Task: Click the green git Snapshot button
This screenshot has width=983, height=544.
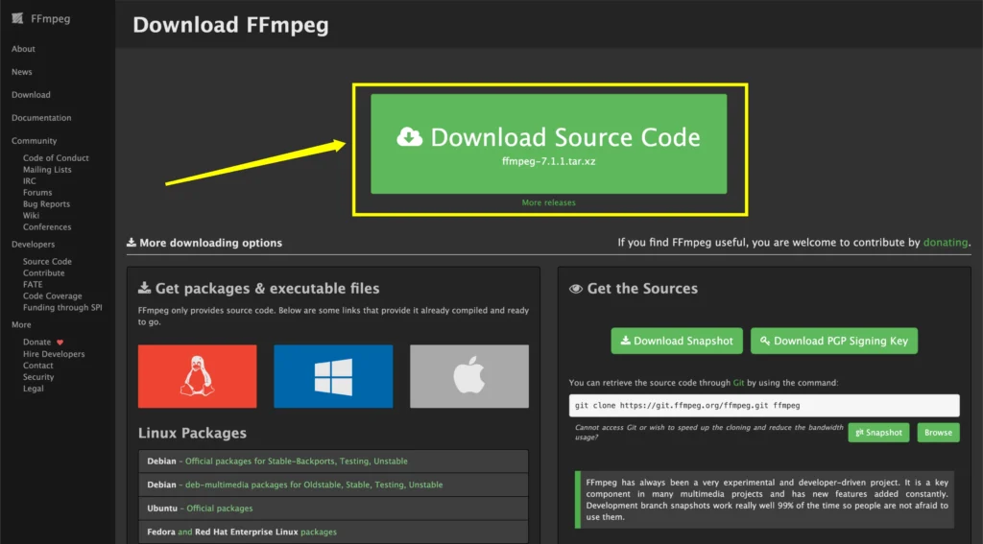Action: pyautogui.click(x=879, y=433)
